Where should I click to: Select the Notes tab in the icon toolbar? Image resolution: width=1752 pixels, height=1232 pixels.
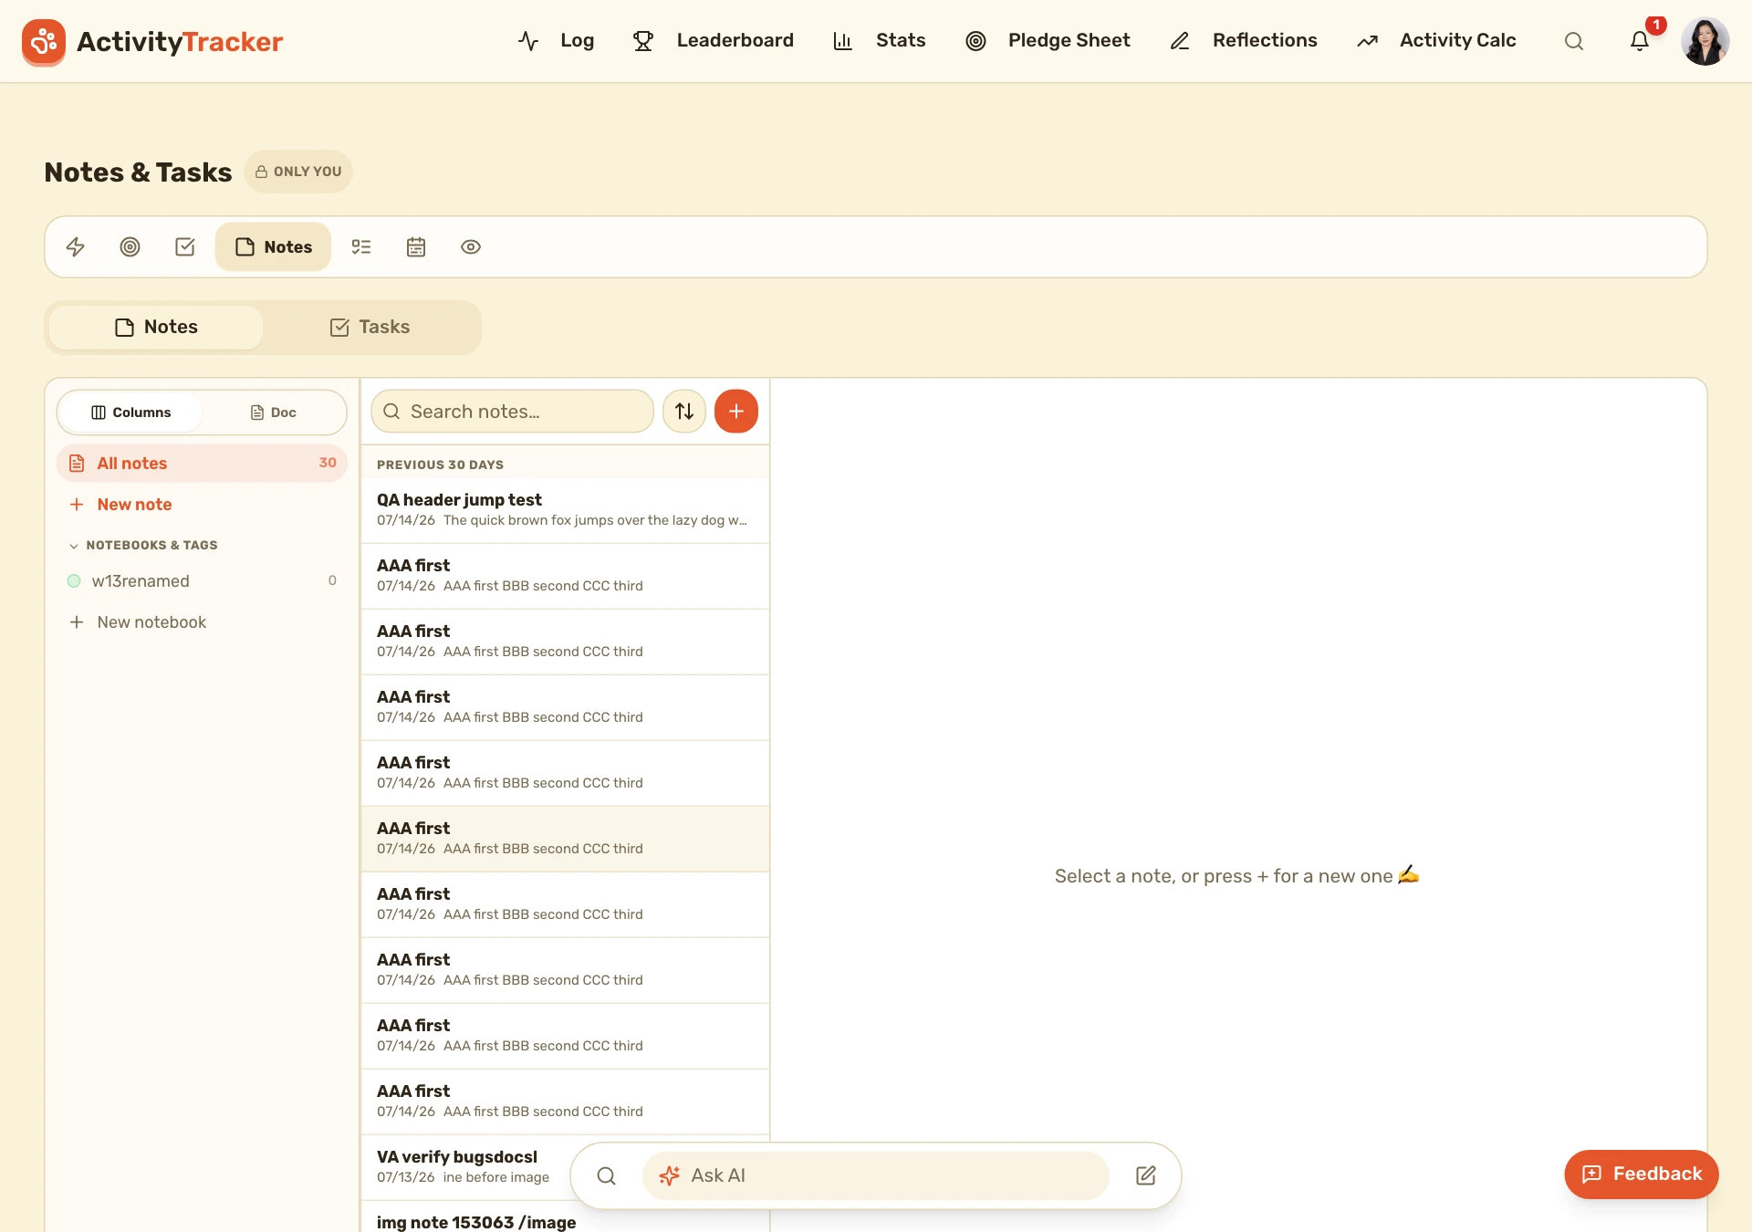click(x=273, y=247)
